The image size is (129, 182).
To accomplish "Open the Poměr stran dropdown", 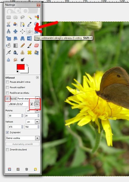I will tap(28, 99).
